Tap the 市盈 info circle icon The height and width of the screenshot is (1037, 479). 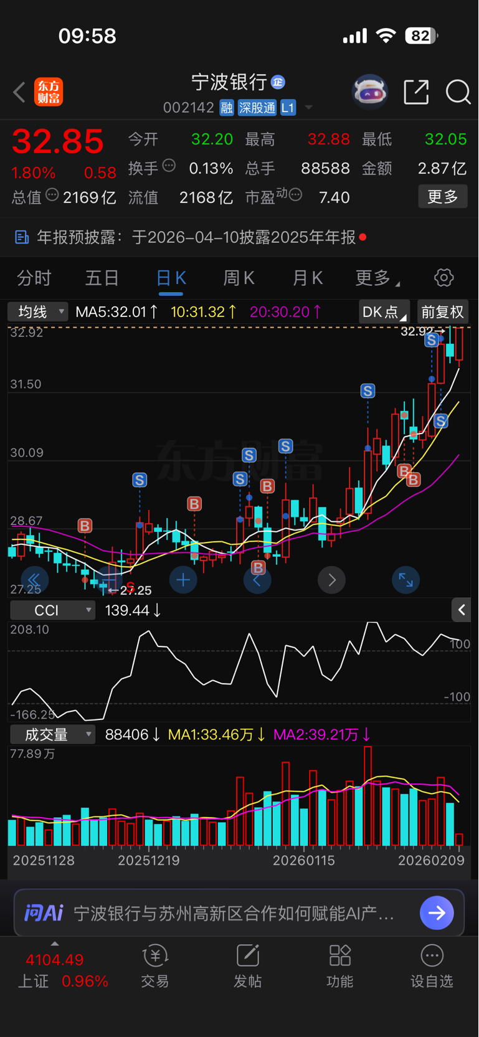pos(296,195)
